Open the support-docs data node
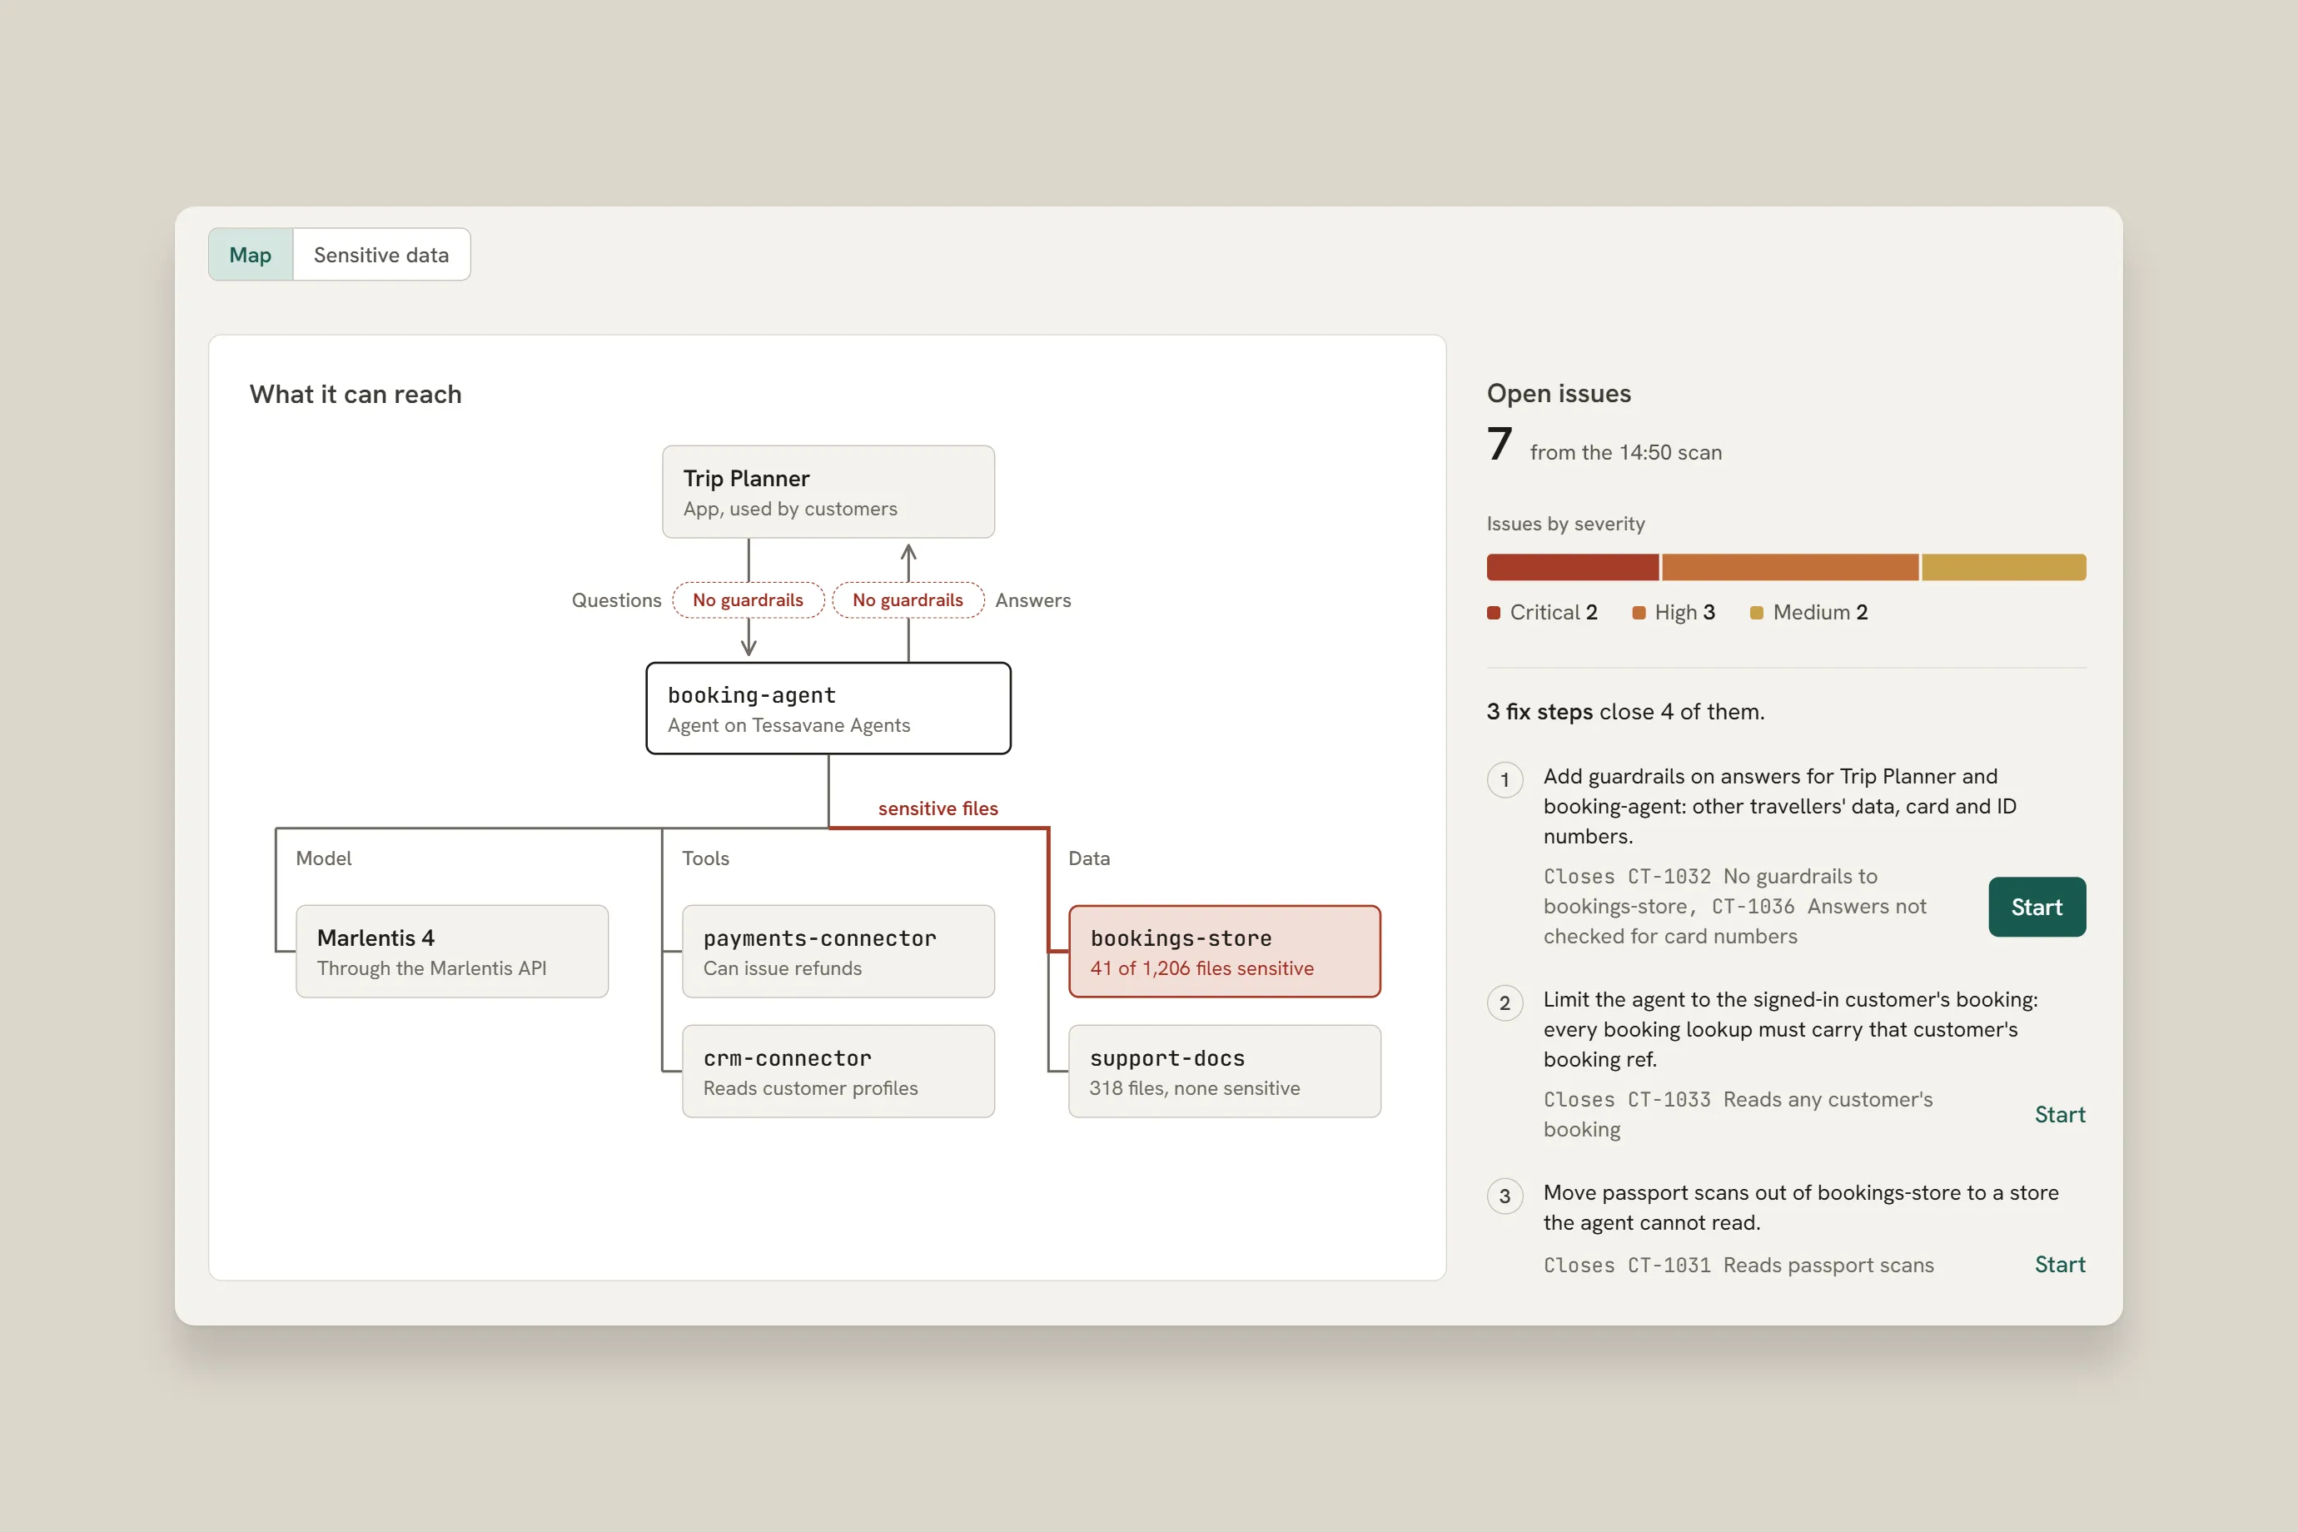This screenshot has width=2298, height=1532. tap(1224, 1071)
